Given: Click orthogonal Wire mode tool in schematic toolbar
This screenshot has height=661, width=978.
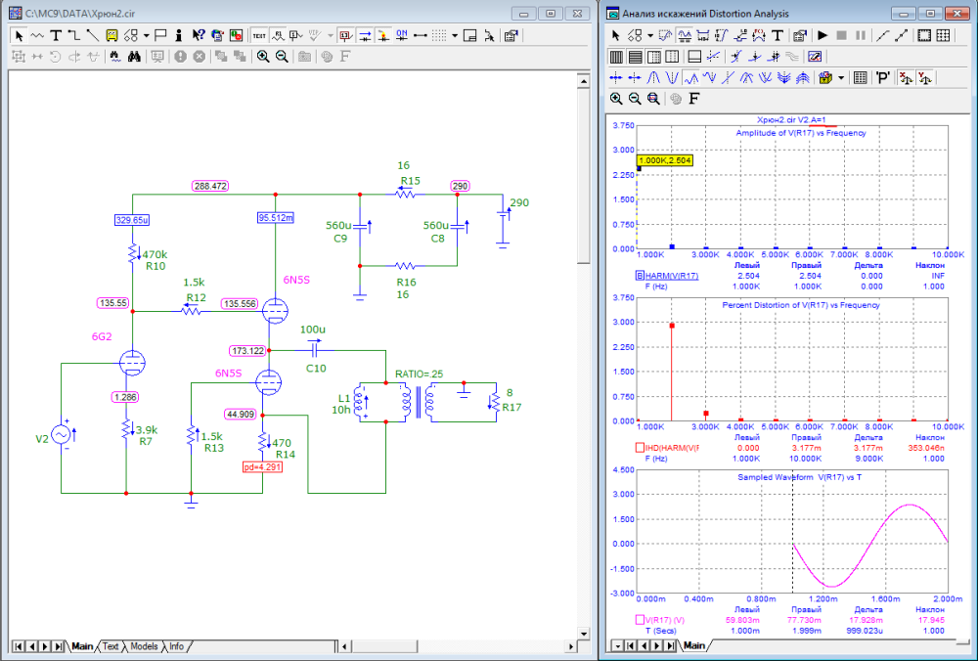Looking at the screenshot, I should click(x=73, y=35).
